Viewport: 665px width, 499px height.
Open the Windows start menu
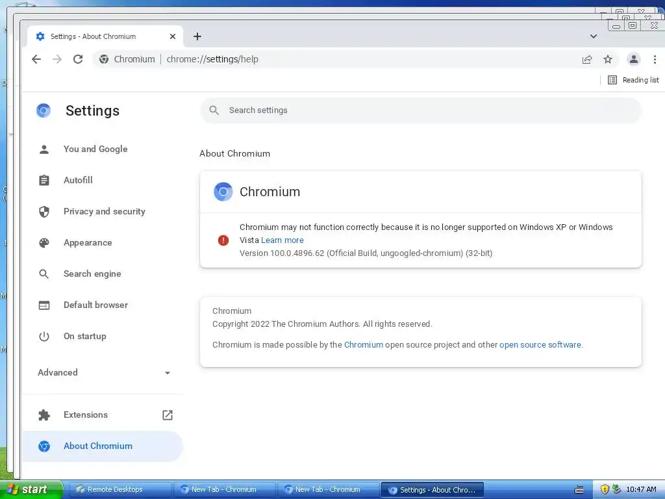(31, 490)
